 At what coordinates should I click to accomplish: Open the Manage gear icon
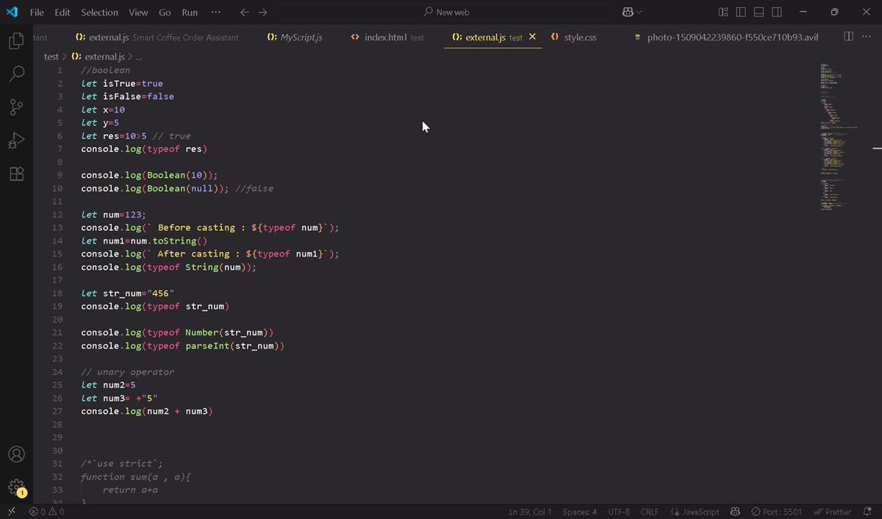(16, 487)
